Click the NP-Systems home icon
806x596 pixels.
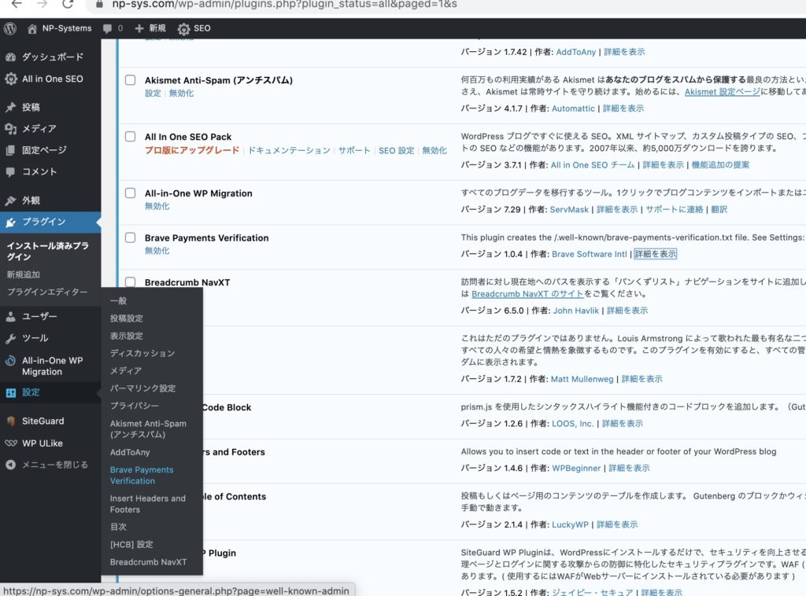pos(31,29)
